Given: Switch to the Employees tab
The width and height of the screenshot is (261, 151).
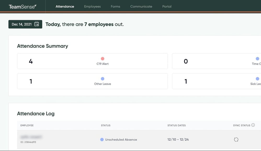Looking at the screenshot, I should (x=92, y=7).
